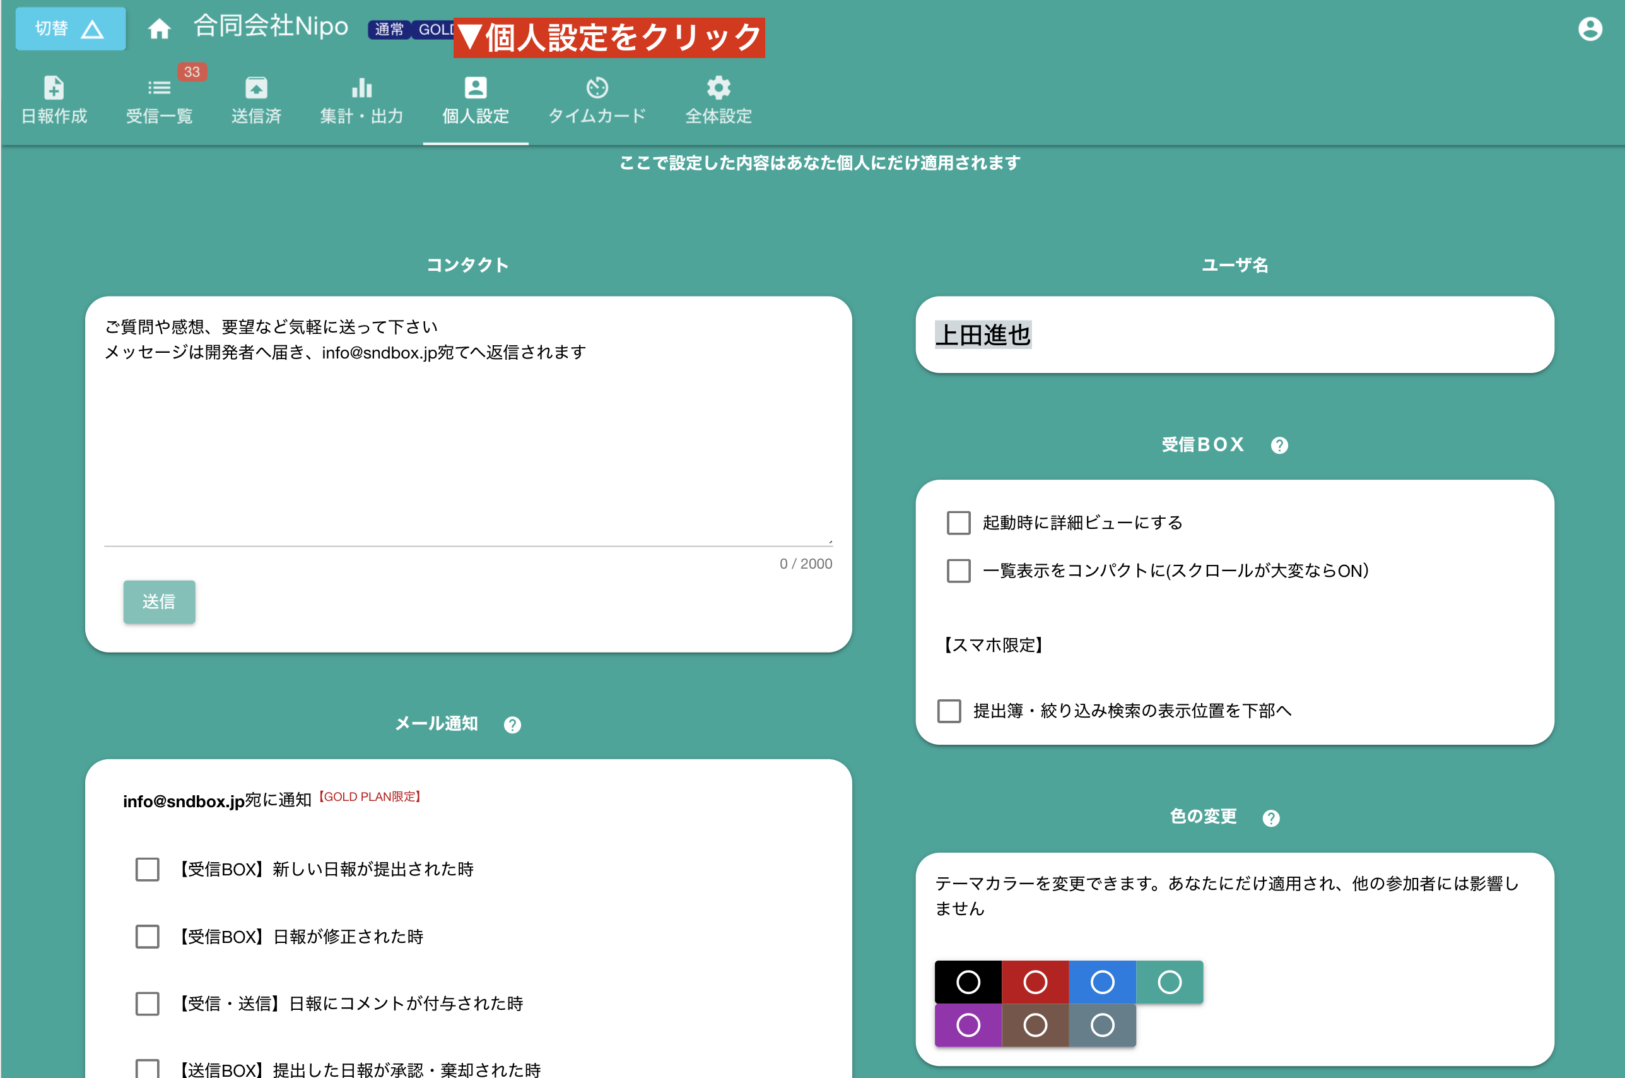Click the triangle icon in the 切替 button
The height and width of the screenshot is (1078, 1625).
92,29
